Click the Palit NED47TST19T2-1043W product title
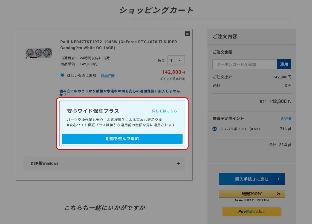 tap(119, 45)
